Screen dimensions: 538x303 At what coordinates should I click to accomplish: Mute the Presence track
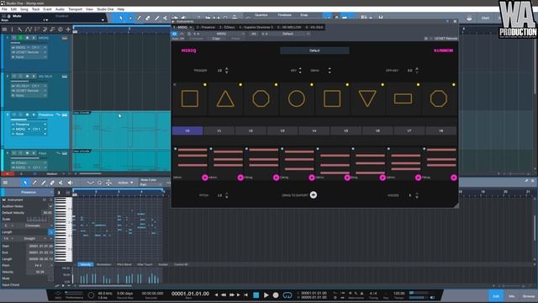pos(13,114)
